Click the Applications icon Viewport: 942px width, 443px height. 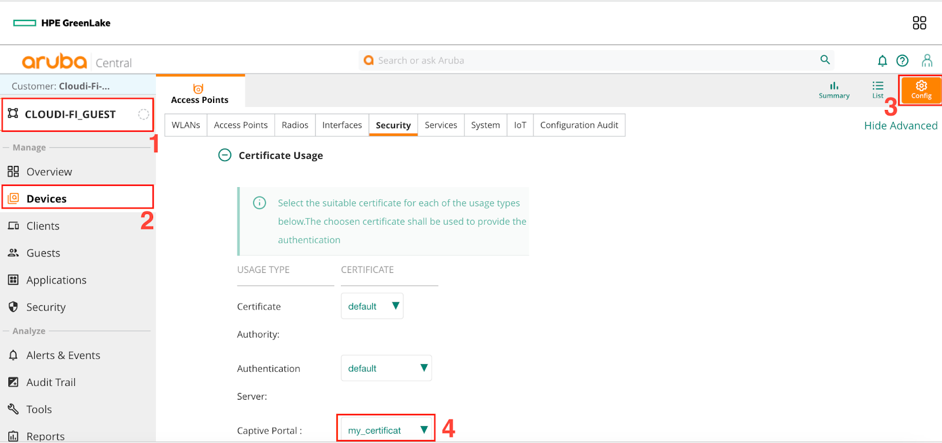[x=14, y=279]
